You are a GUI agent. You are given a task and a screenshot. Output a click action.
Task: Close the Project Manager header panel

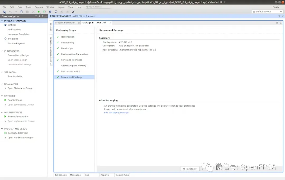[283, 16]
